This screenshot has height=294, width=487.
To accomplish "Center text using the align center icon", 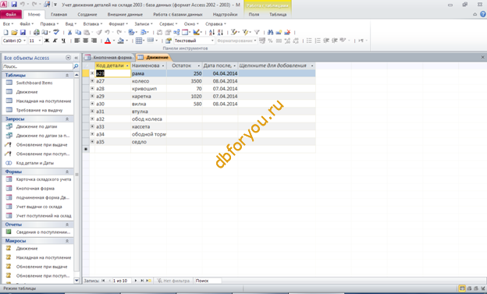I will tap(85, 41).
